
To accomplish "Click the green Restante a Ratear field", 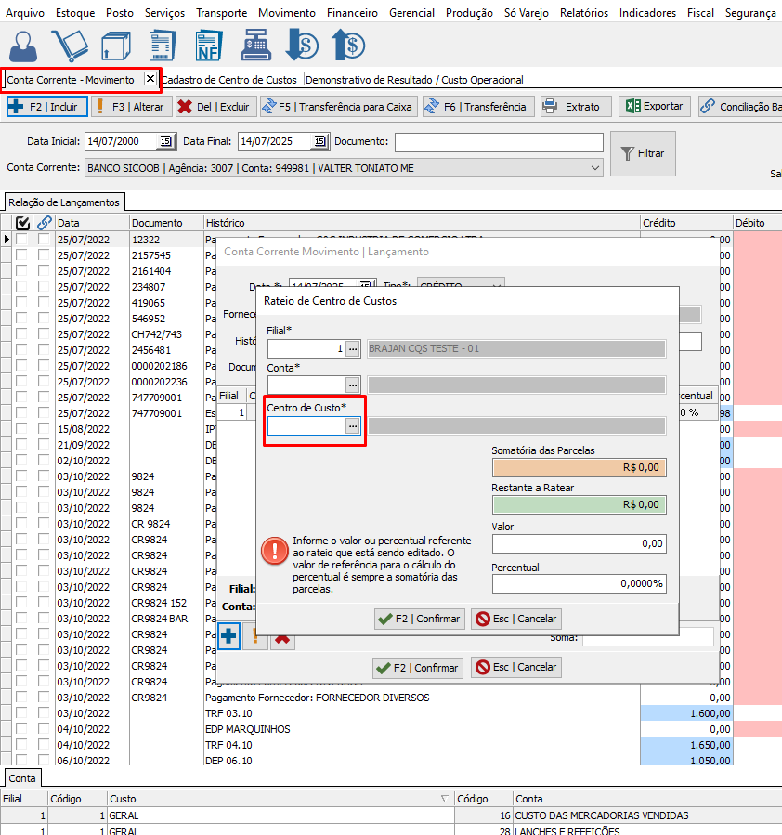I will [579, 504].
